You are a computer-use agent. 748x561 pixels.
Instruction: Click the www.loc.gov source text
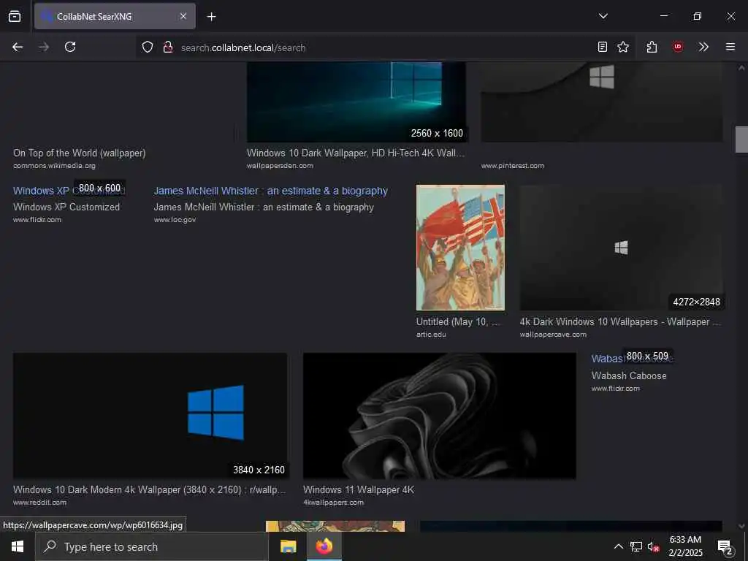tap(175, 220)
